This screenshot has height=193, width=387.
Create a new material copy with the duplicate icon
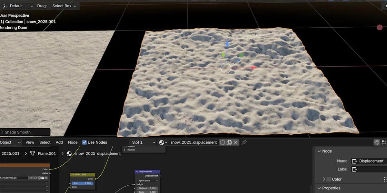(229, 142)
